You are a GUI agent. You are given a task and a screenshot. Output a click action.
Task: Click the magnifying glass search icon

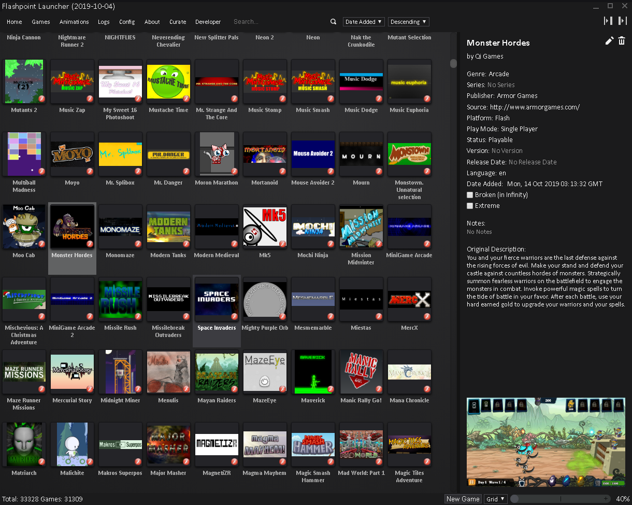pyautogui.click(x=333, y=22)
